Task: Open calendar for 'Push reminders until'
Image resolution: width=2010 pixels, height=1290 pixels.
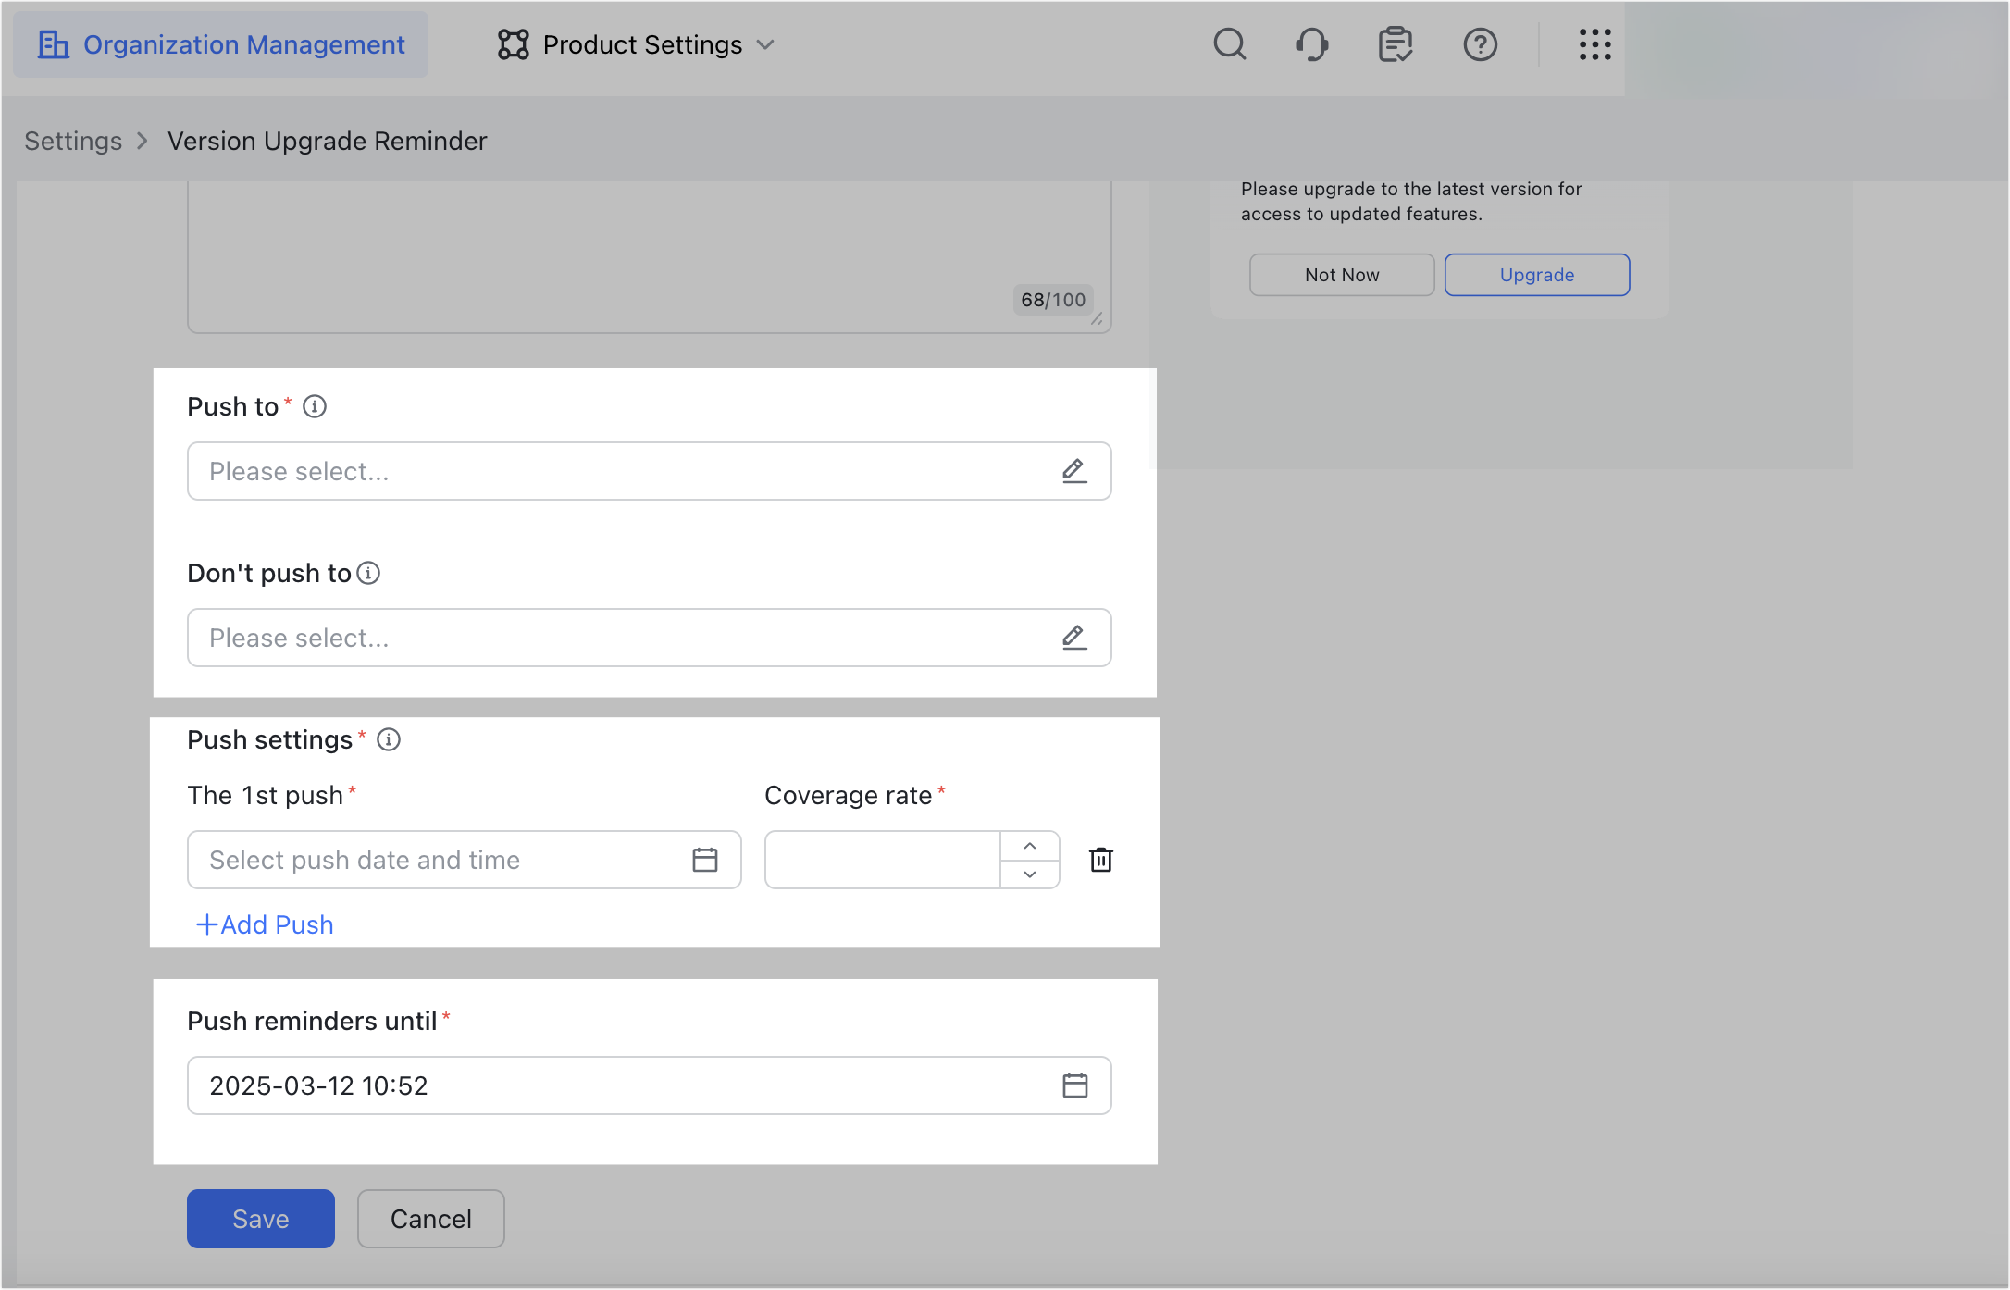Action: tap(1074, 1085)
